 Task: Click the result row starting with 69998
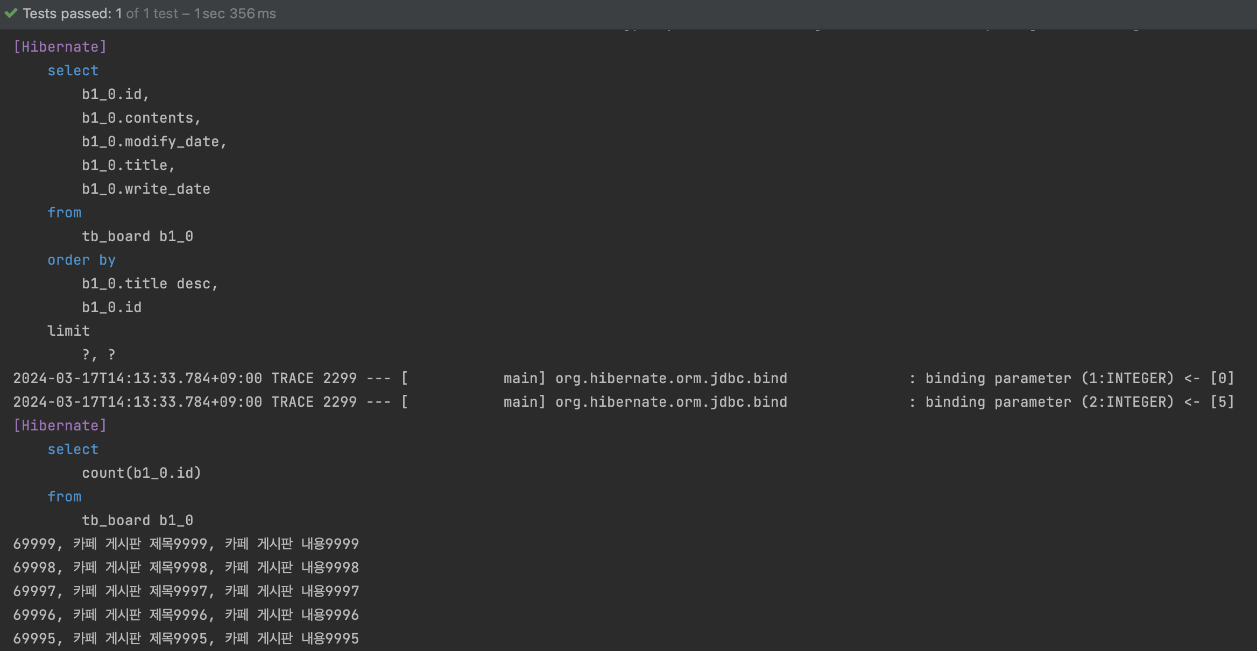(186, 568)
